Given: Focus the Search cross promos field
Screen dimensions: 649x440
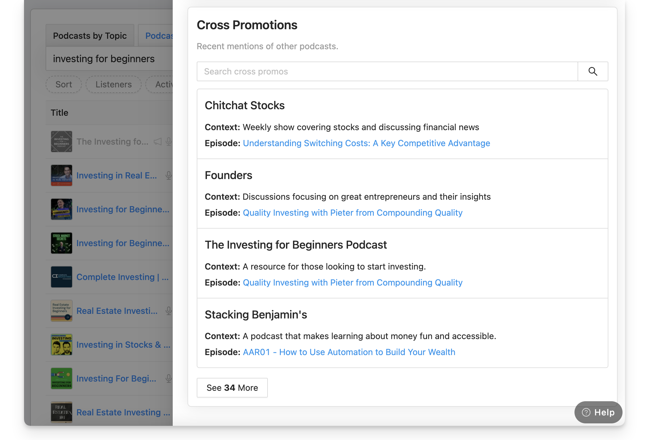Looking at the screenshot, I should point(387,71).
